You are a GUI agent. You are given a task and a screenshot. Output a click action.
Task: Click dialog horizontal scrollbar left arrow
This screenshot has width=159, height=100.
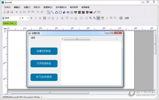(x=63, y=39)
